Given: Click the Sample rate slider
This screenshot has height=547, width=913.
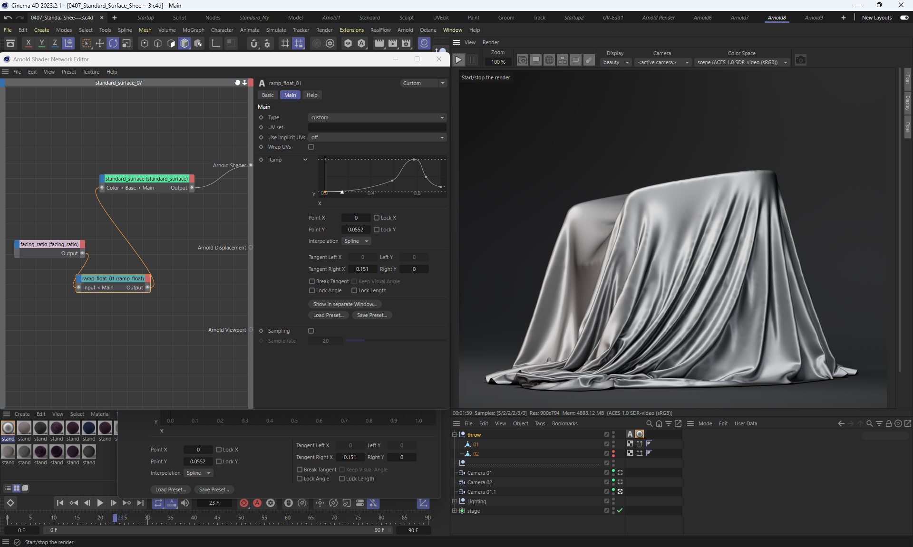Looking at the screenshot, I should pyautogui.click(x=395, y=341).
